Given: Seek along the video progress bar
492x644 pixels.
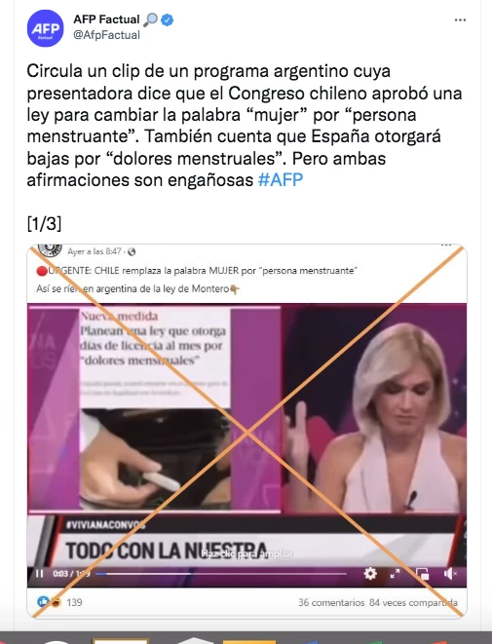Looking at the screenshot, I should click(221, 574).
